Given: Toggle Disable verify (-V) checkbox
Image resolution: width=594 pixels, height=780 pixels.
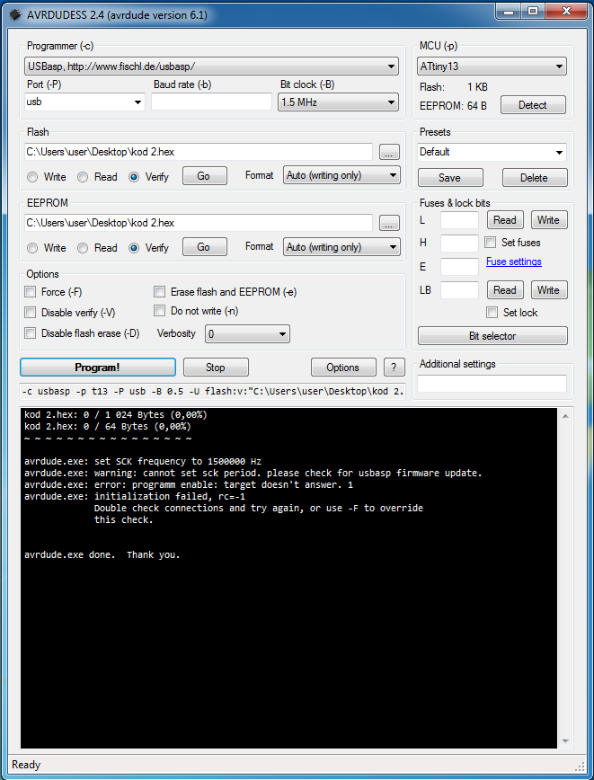Looking at the screenshot, I should [31, 313].
